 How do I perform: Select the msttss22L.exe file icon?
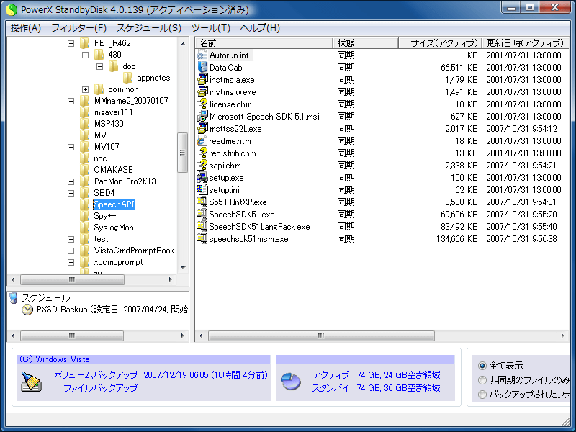coord(202,129)
